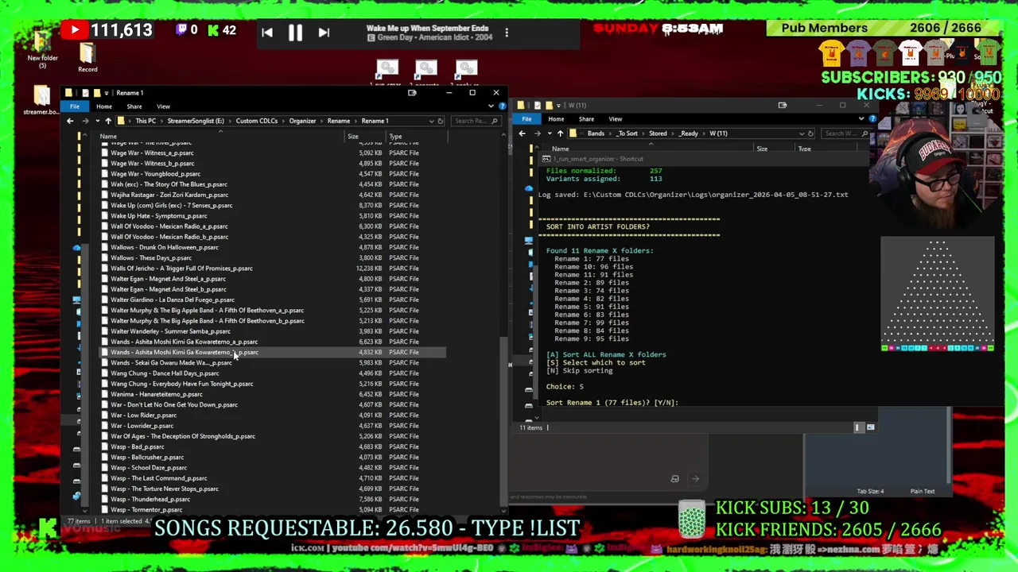Select 'Wah (exc) - The Story Of The Blues_p.psarc'

click(273, 184)
